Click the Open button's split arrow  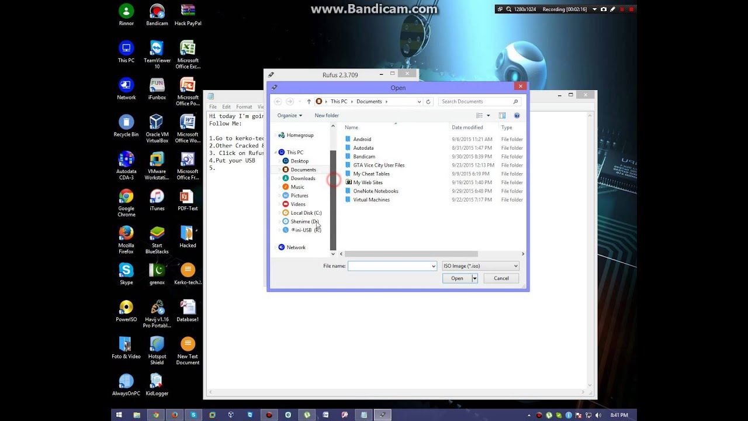475,278
